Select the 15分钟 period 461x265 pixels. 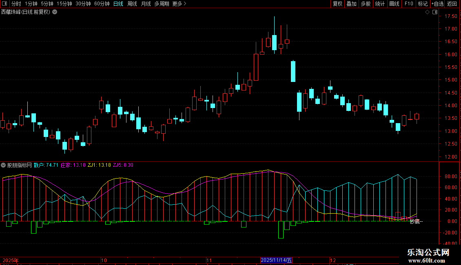pyautogui.click(x=64, y=4)
